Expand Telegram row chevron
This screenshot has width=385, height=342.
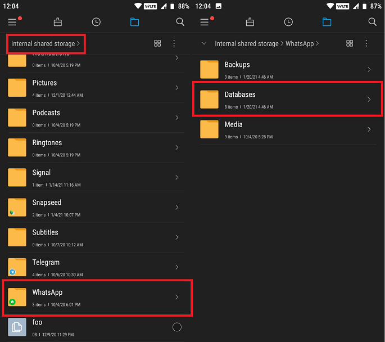(x=177, y=267)
